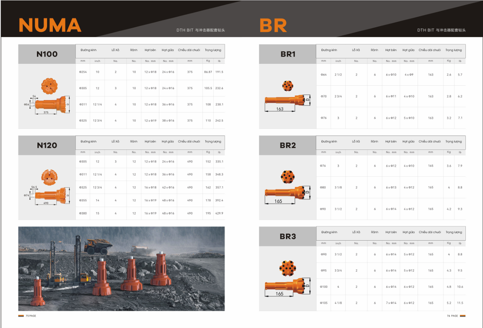Select the '232.6' lb cell in N100
Viewport: 483px width, 328px height.
[x=219, y=88]
